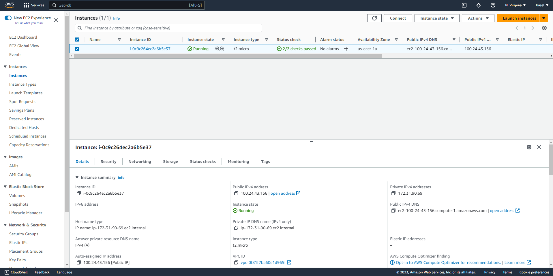The height and width of the screenshot is (276, 553).
Task: Toggle the New EC2 Experience switch
Action: (8, 18)
